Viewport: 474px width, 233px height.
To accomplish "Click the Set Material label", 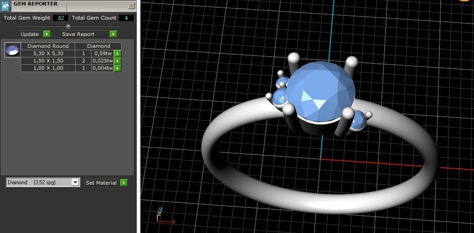I will (101, 183).
